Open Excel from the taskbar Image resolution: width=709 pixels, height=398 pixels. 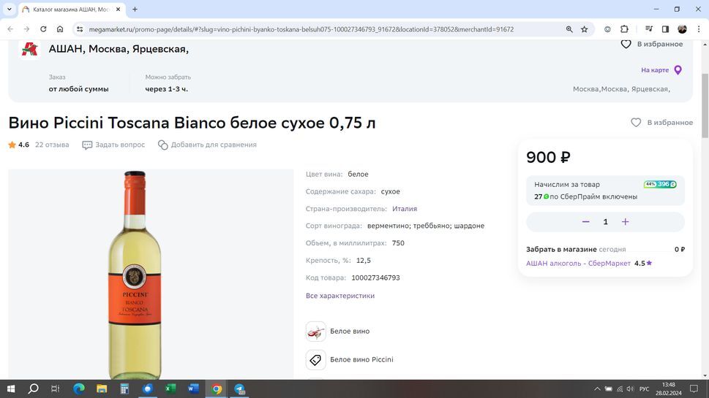point(170,389)
